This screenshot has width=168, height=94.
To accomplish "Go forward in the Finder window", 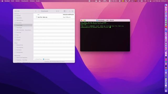I will coord(39,11).
